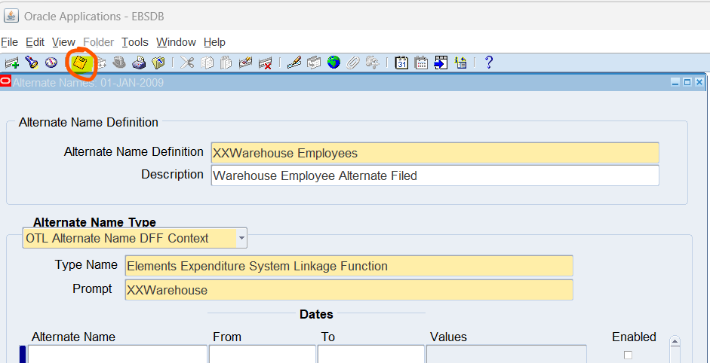Click the Find flashlight icon
This screenshot has height=363, width=710.
31,63
